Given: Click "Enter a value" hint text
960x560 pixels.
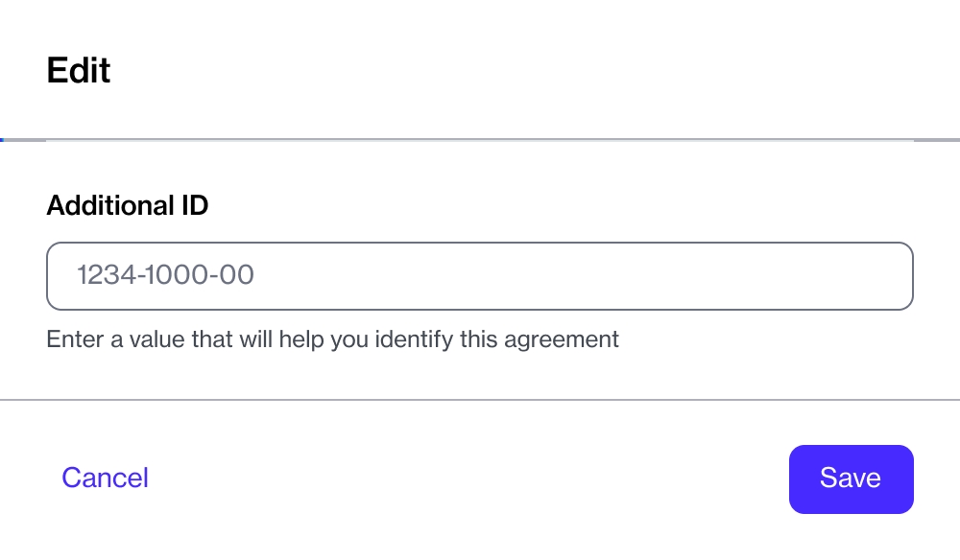Looking at the screenshot, I should pyautogui.click(x=106, y=338).
